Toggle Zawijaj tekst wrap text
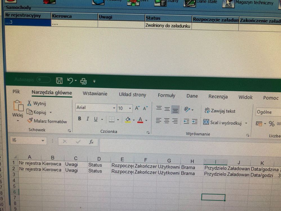The height and width of the screenshot is (211, 281). pos(220,111)
